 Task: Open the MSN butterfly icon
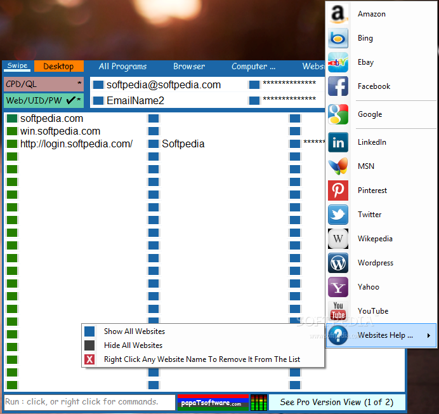pos(338,166)
